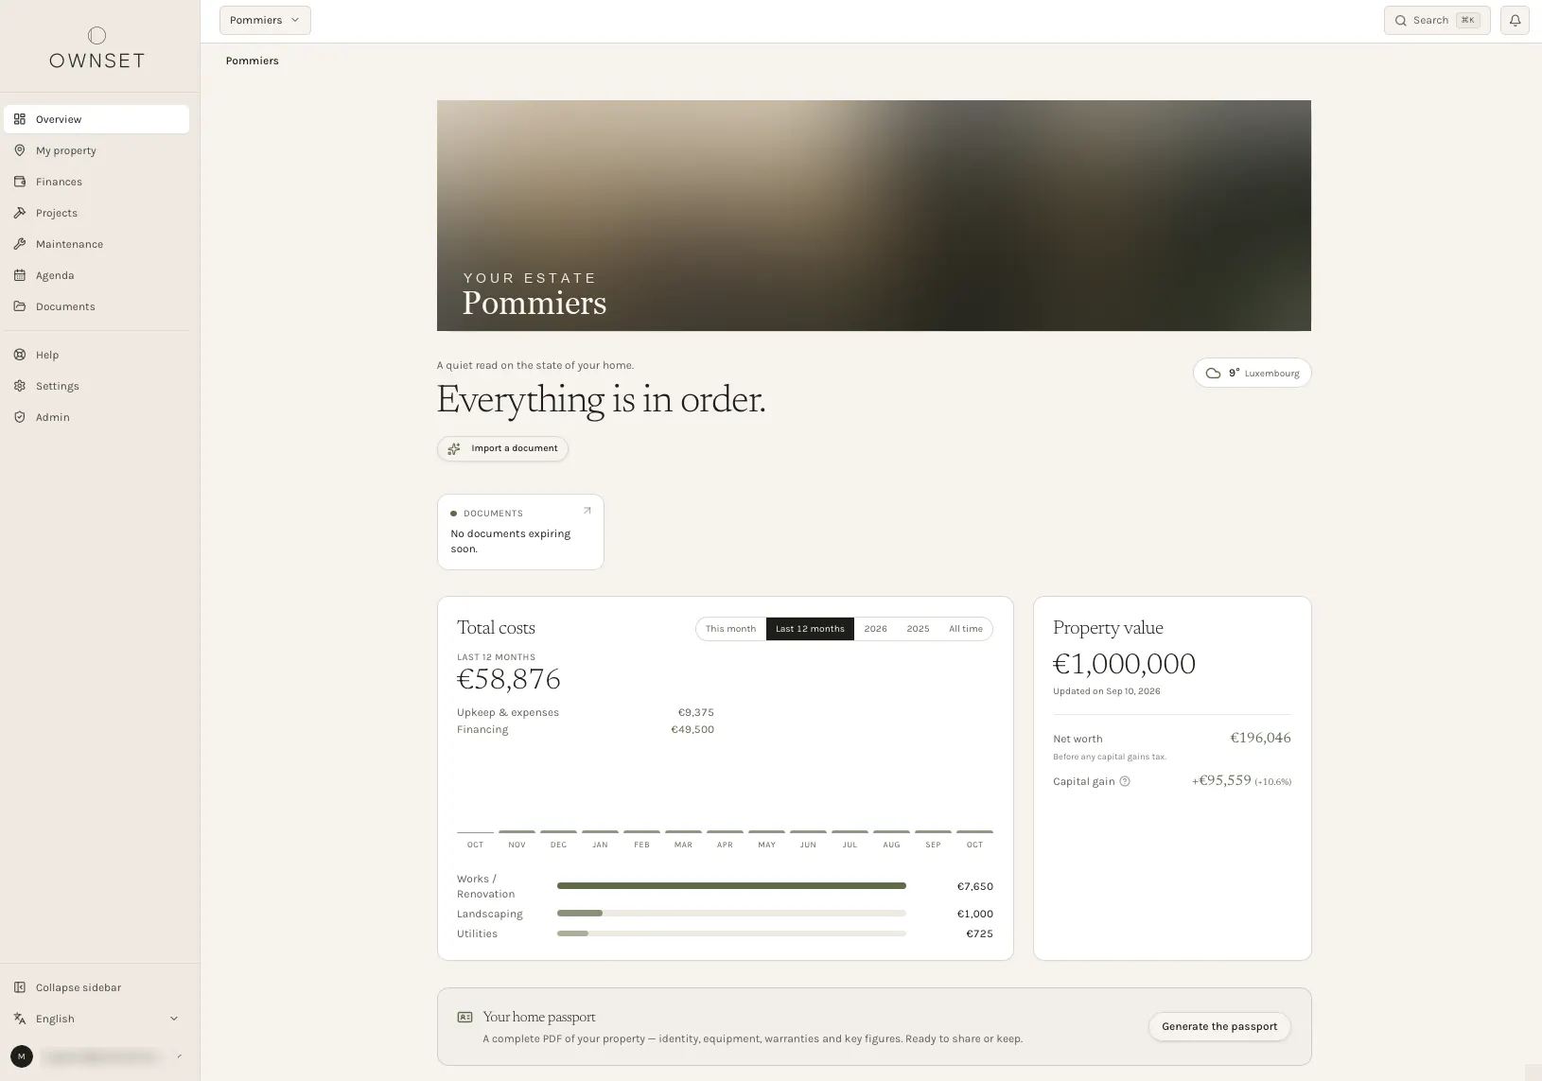Click Generate the passport button
Image resolution: width=1542 pixels, height=1081 pixels.
[1219, 1026]
